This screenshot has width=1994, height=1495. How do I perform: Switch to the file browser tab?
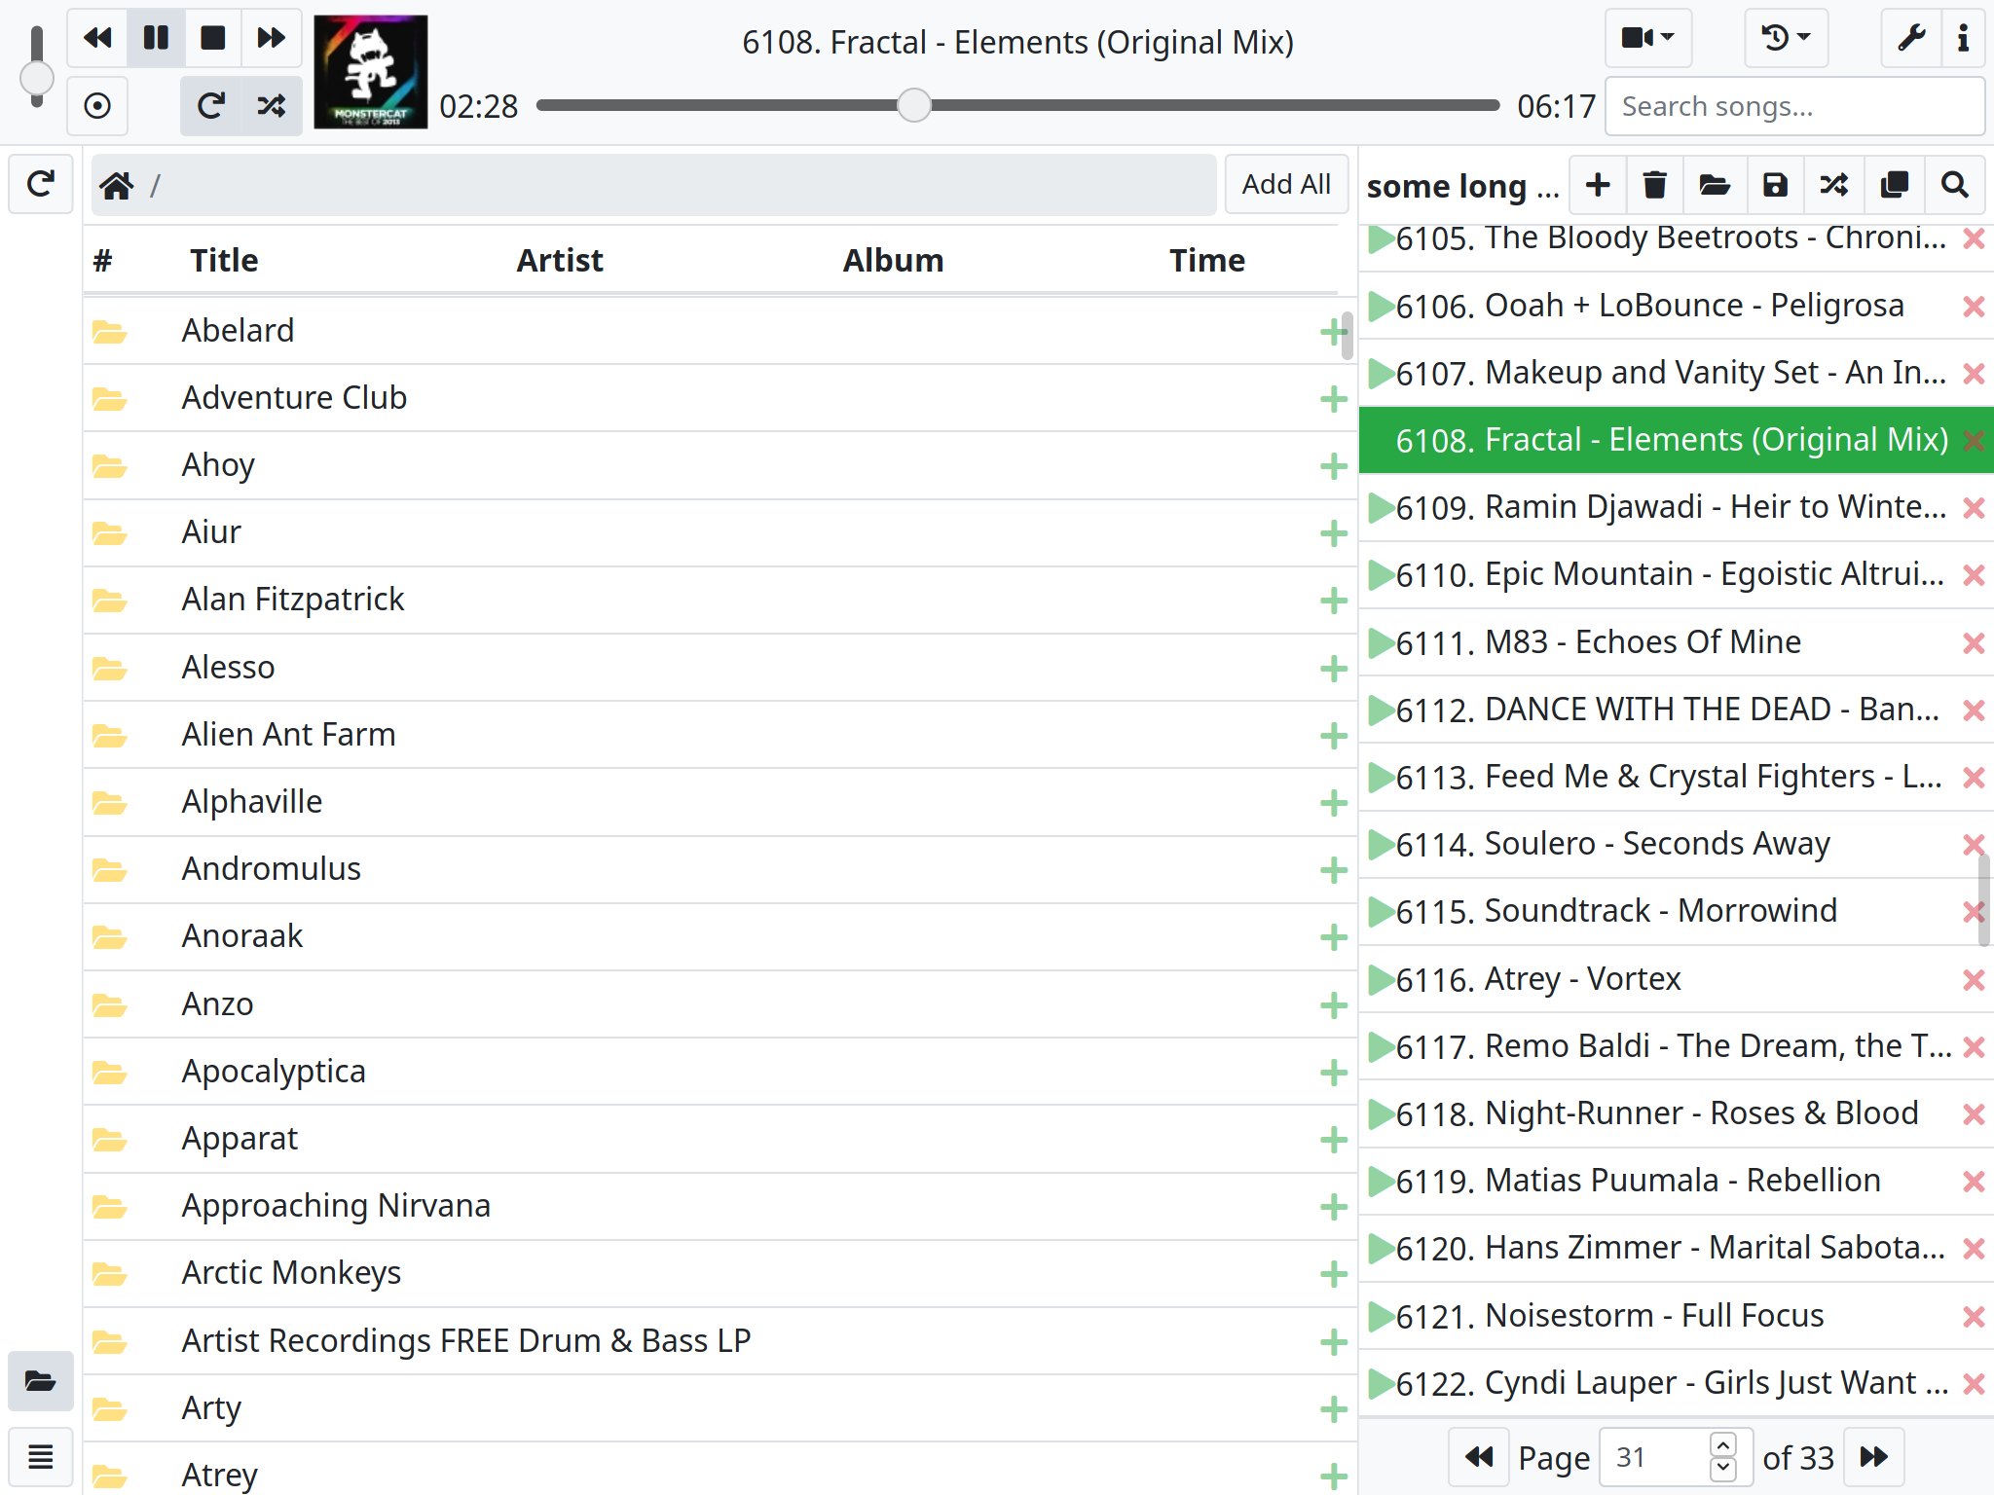(x=41, y=1380)
